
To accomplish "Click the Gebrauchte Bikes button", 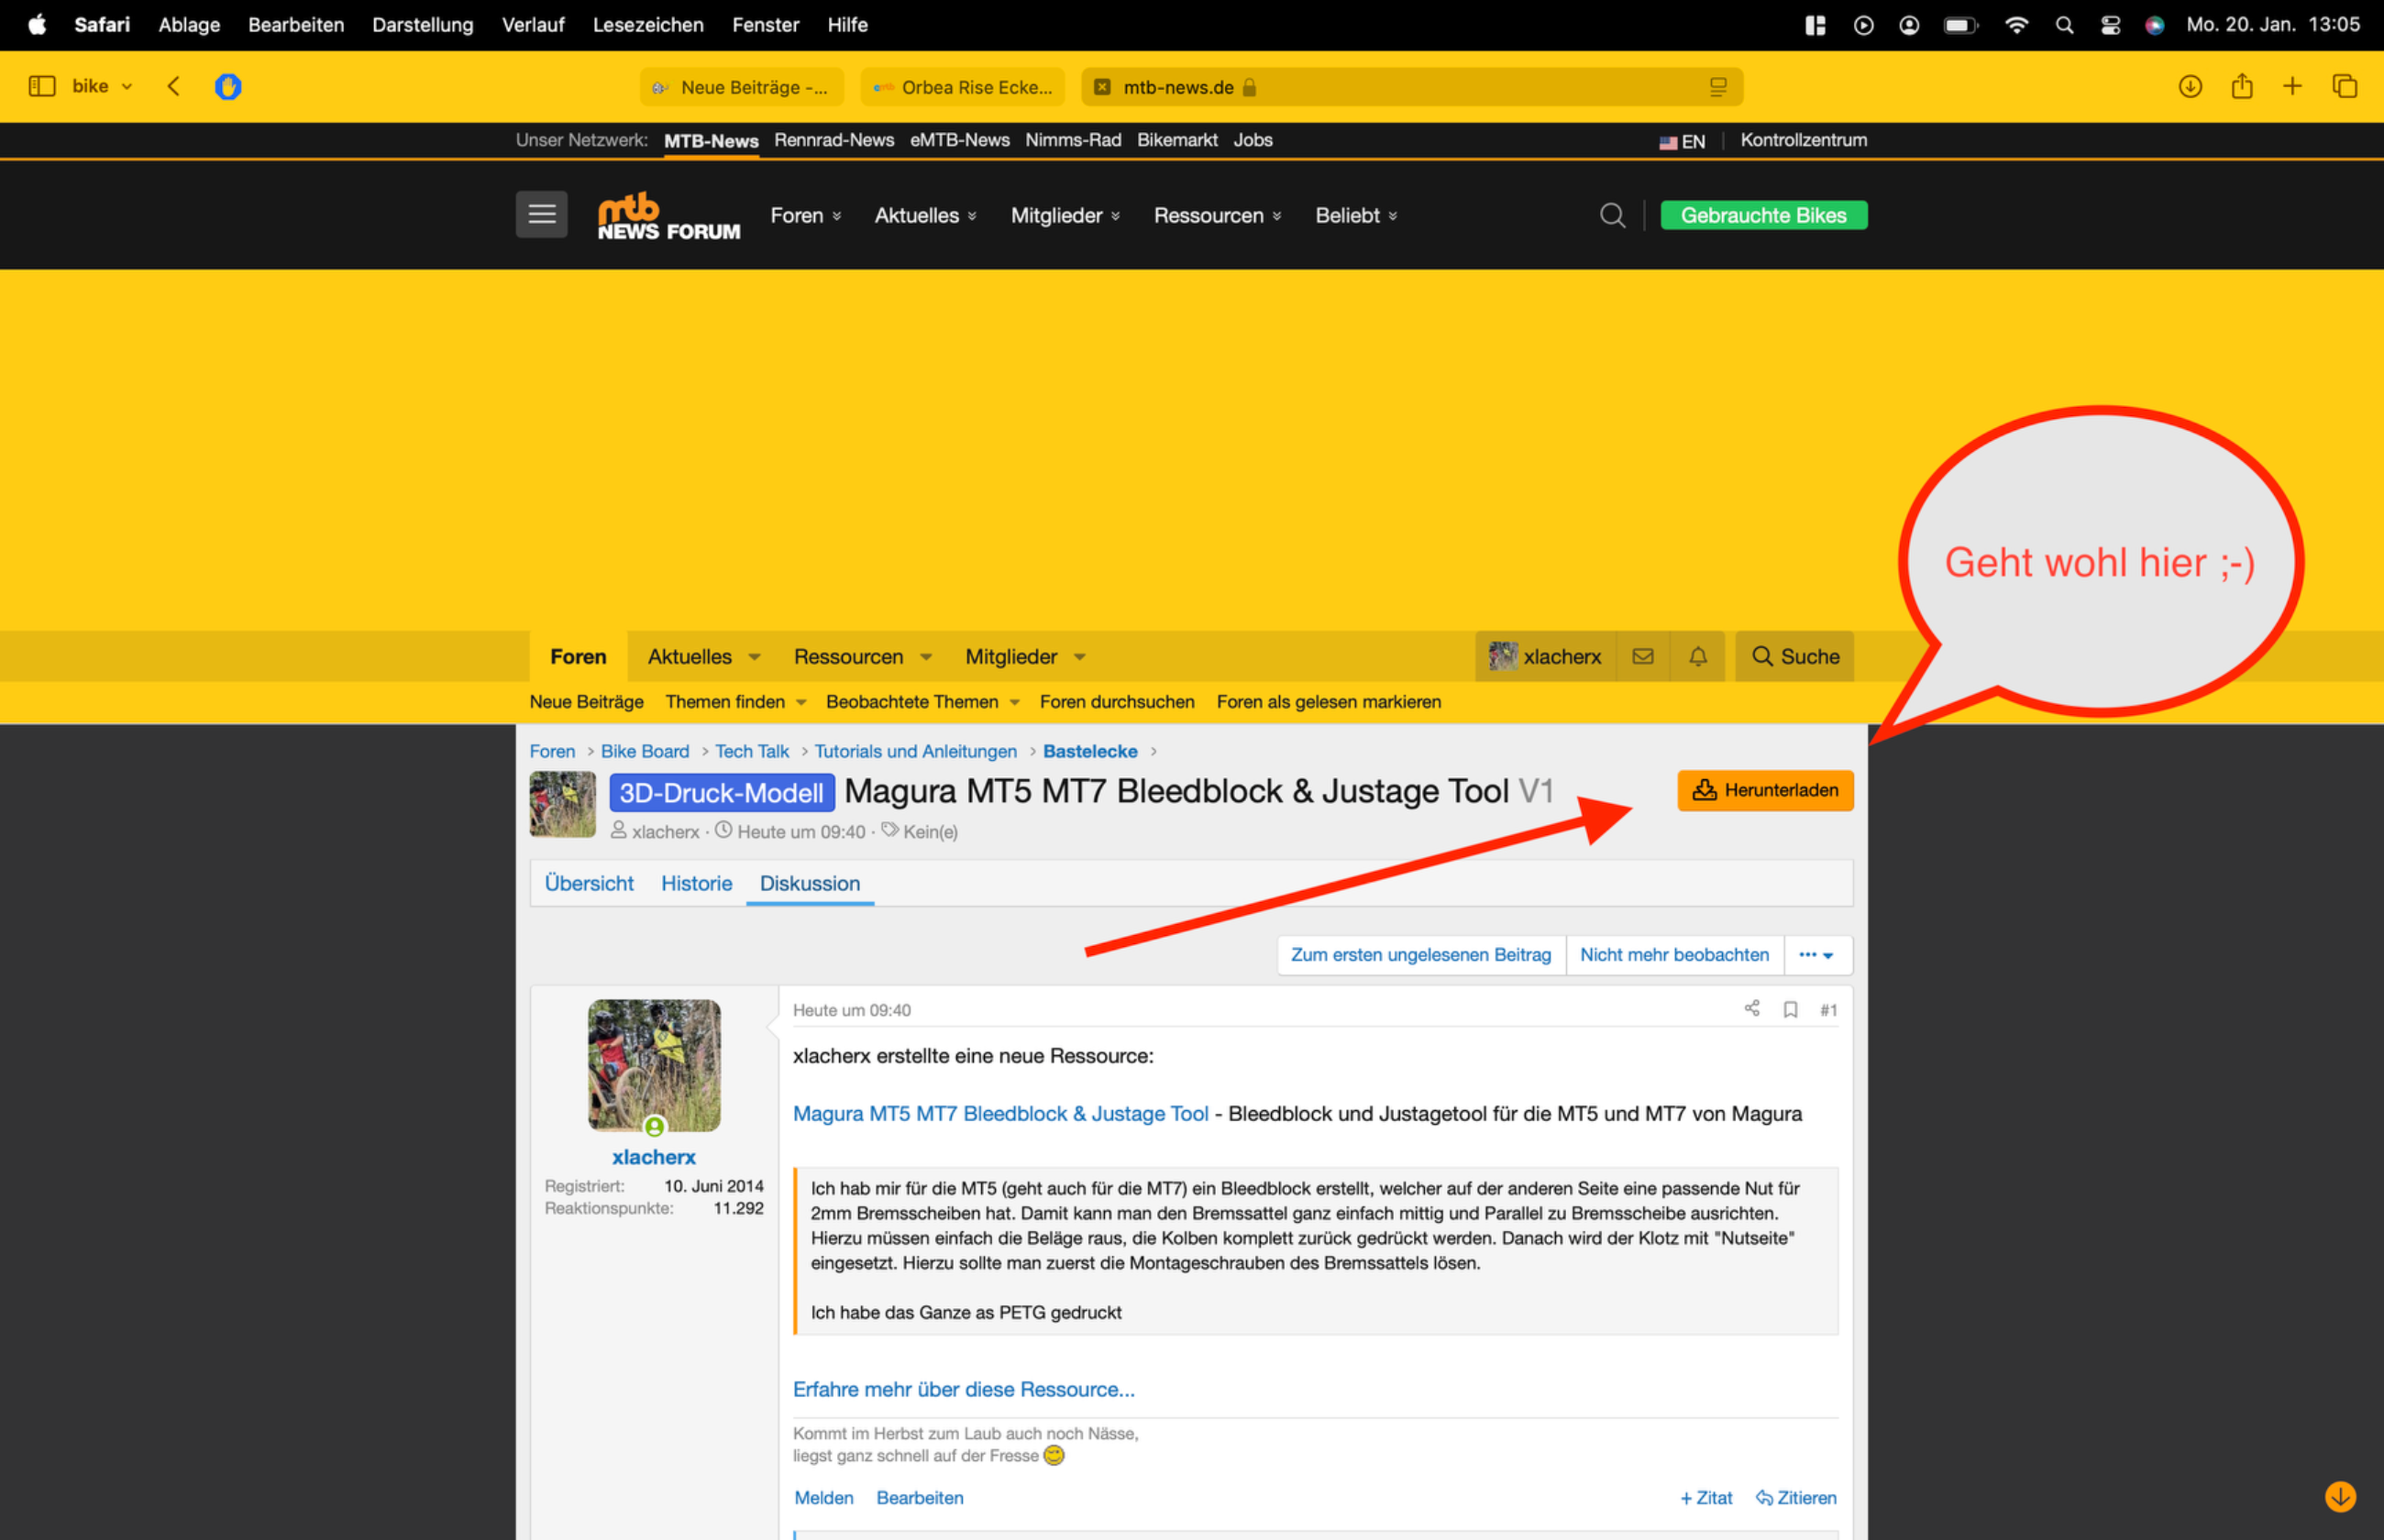I will pyautogui.click(x=1764, y=215).
